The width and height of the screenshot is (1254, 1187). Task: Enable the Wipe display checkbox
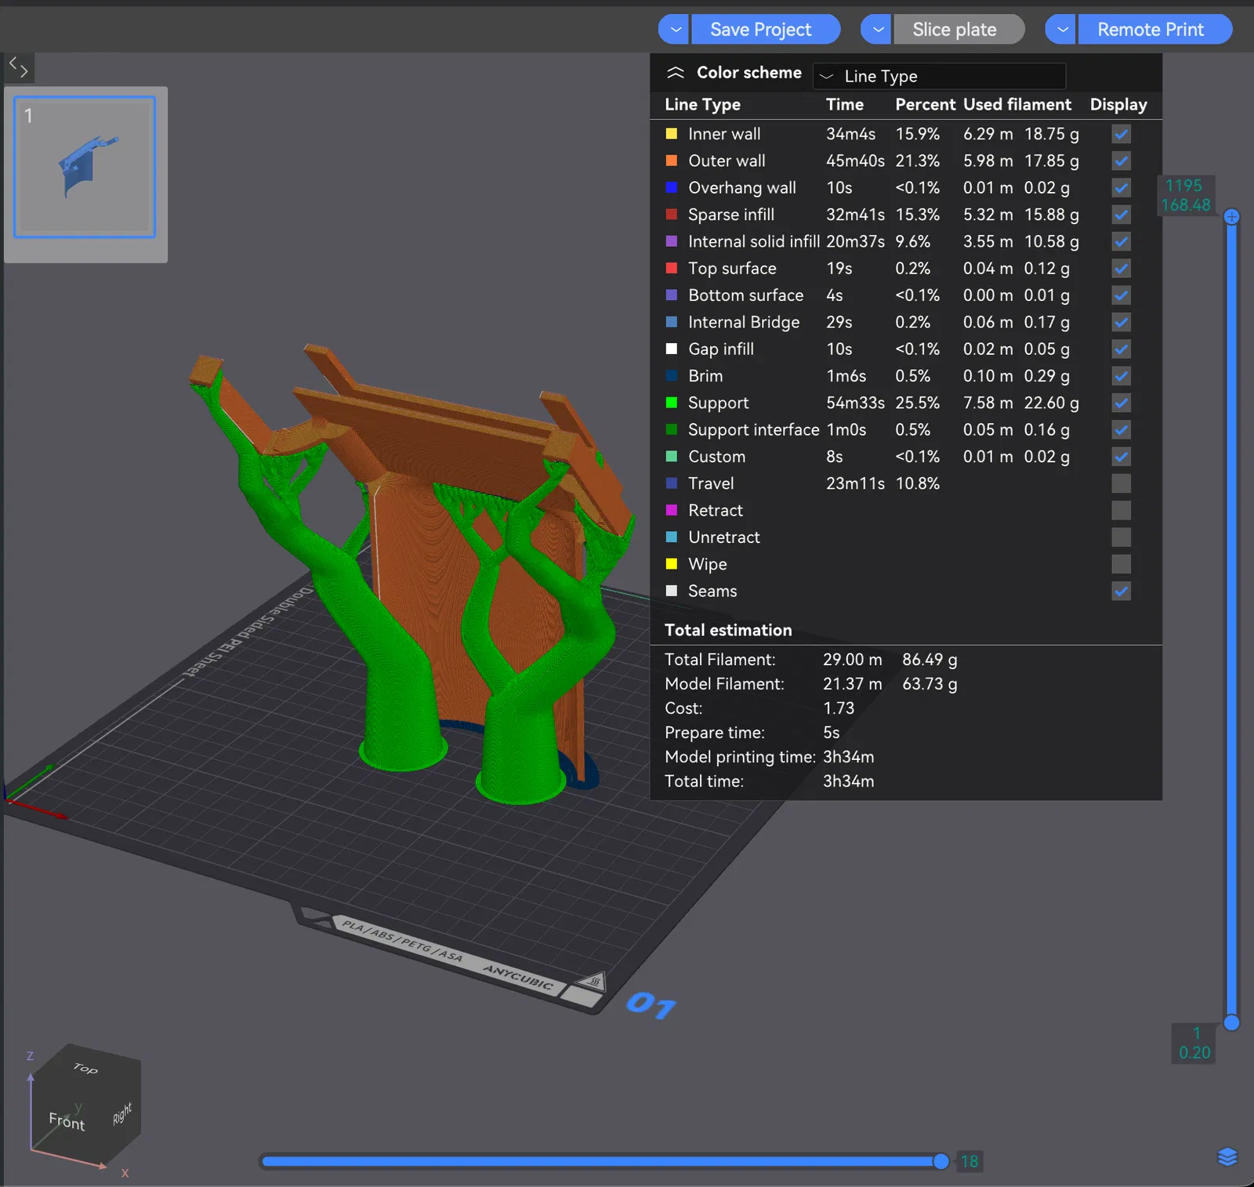pos(1122,564)
